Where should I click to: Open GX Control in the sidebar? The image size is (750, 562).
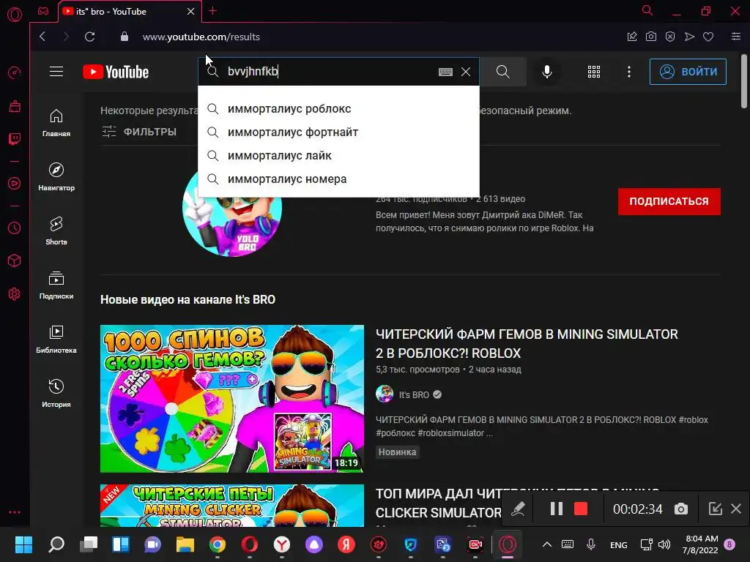pyautogui.click(x=15, y=72)
